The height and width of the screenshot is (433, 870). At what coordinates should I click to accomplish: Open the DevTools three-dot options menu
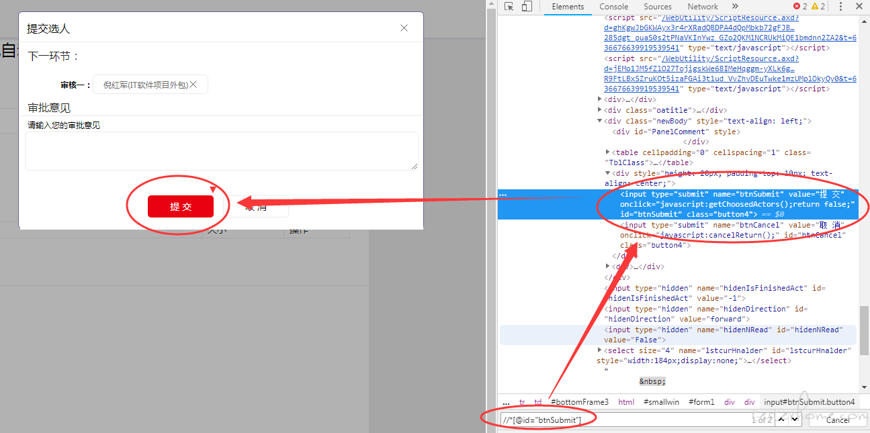point(840,7)
